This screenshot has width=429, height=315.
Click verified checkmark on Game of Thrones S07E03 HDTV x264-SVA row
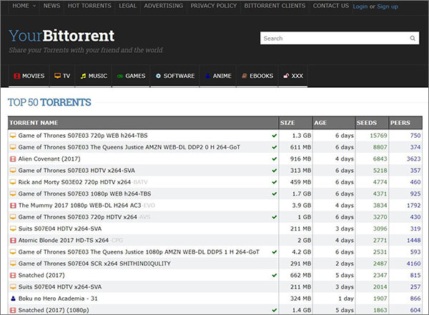[x=274, y=171]
